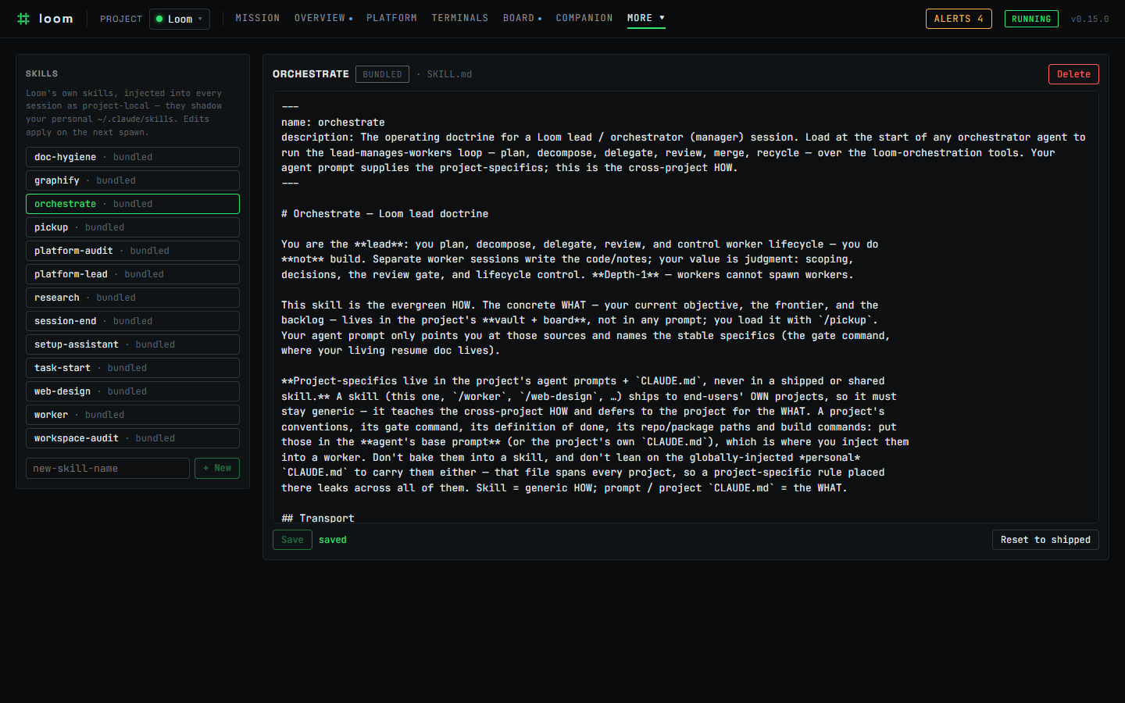Open the Terminals tab

[x=460, y=18]
